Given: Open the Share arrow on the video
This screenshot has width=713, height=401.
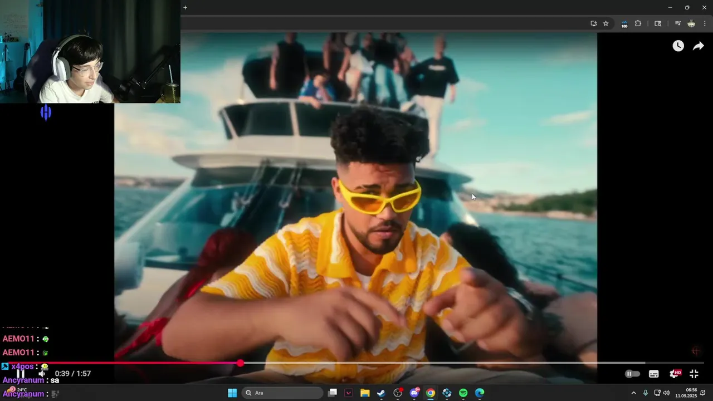Looking at the screenshot, I should click(x=698, y=46).
